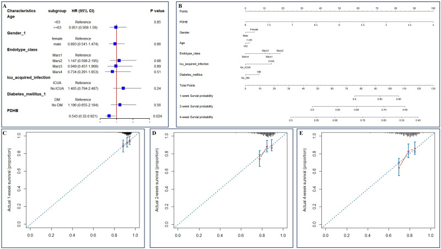Select the "Icu_acquired_infection" heading in panel A
441x249 pixels.
point(29,78)
